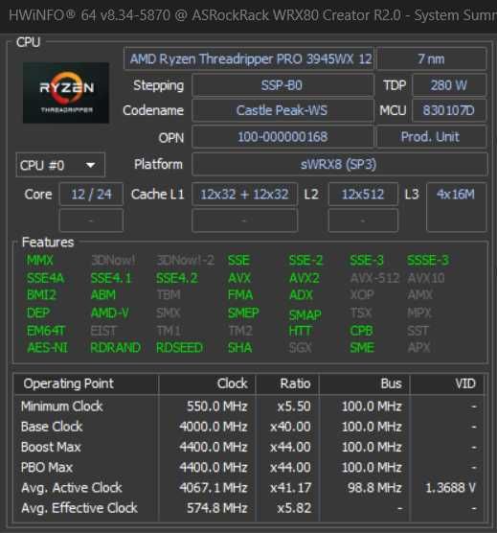Click the AVX10 feature label
The image size is (497, 533).
point(426,278)
